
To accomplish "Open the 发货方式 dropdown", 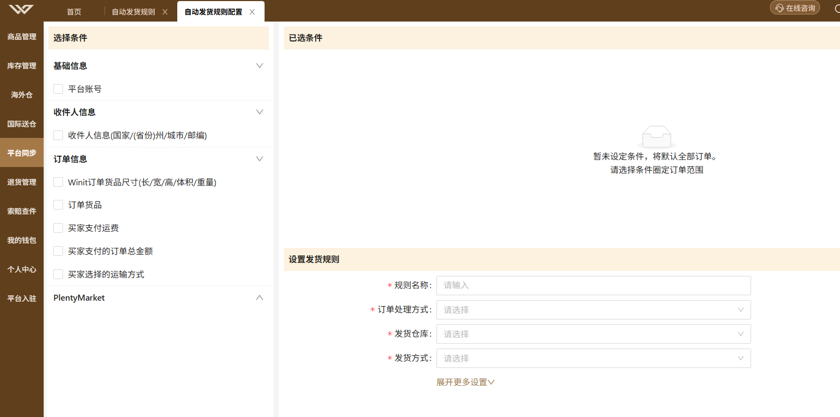I will pyautogui.click(x=593, y=358).
